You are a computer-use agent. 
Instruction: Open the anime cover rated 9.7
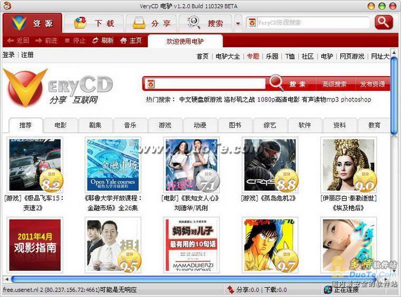tap(270, 245)
